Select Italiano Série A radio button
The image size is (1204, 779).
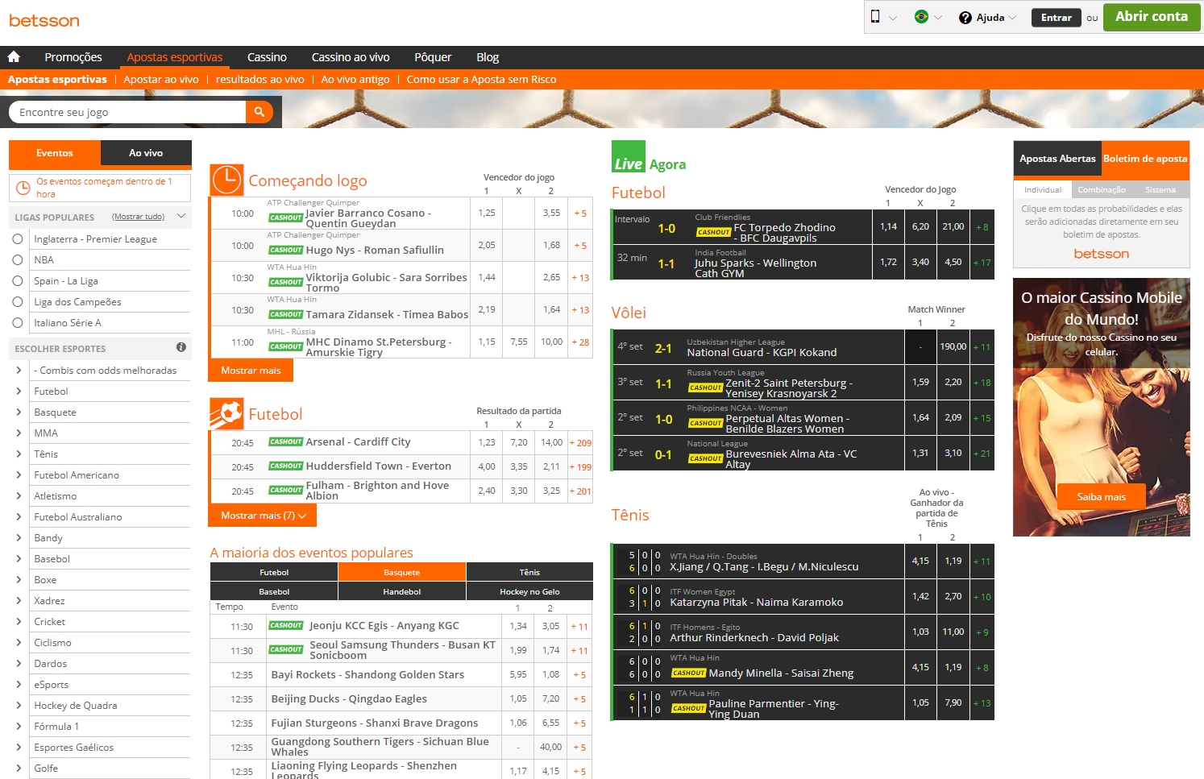point(18,323)
